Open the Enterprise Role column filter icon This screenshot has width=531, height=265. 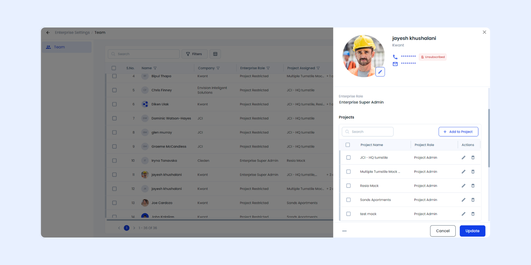click(268, 68)
